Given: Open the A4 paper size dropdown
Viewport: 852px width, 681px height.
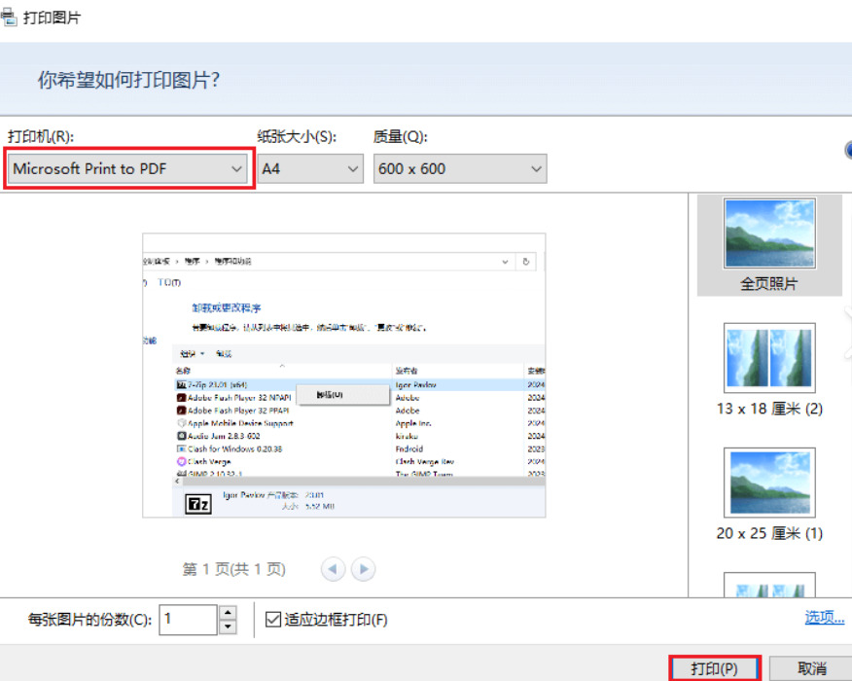Looking at the screenshot, I should [310, 168].
